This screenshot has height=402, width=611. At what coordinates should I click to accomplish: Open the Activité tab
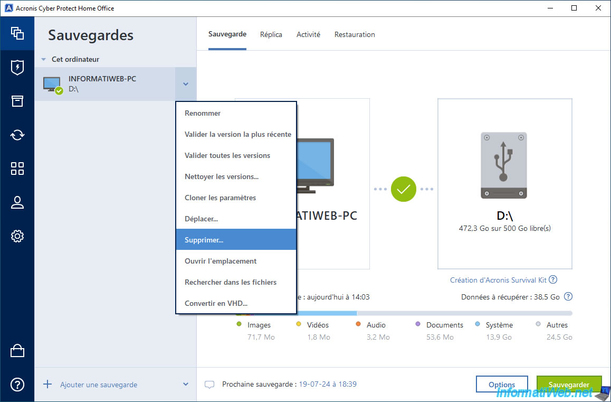pyautogui.click(x=308, y=34)
